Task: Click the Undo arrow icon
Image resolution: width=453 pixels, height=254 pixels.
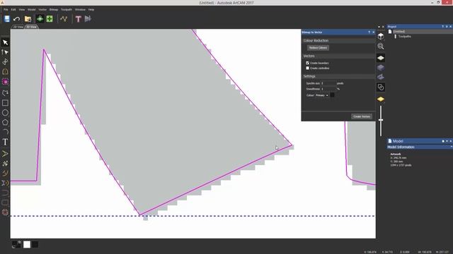Action: 17,19
